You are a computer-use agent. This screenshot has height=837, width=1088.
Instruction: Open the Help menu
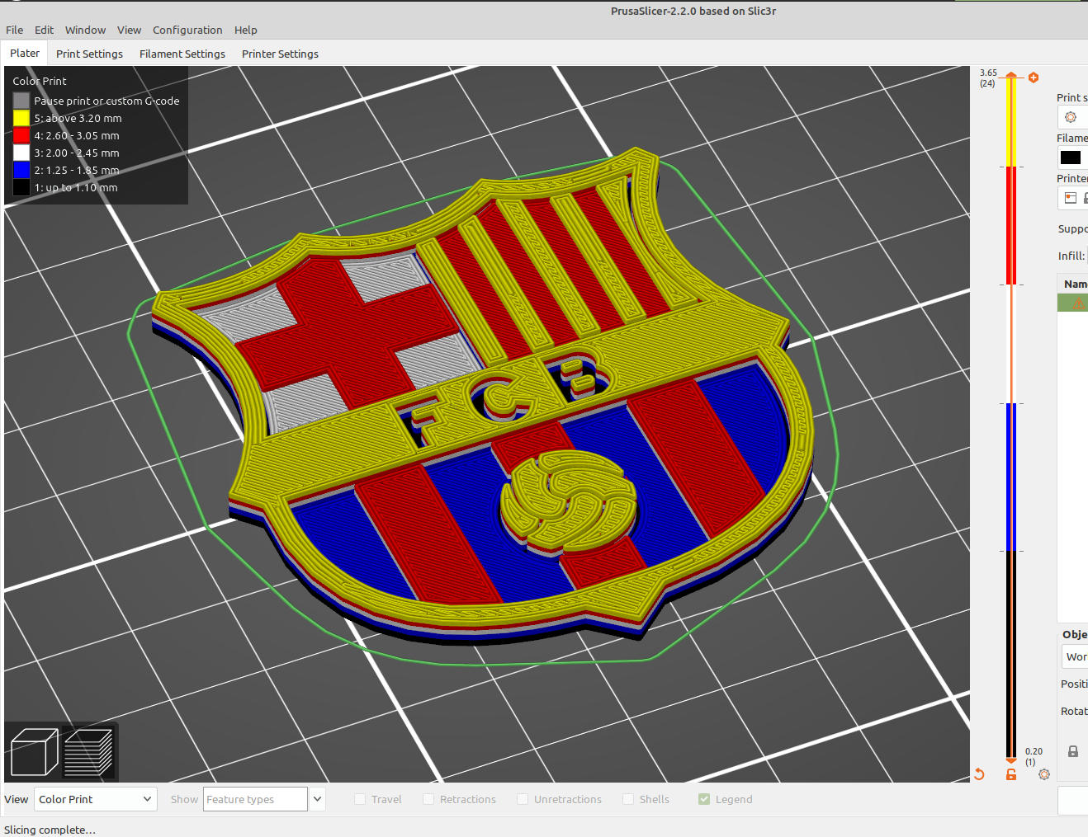click(246, 30)
